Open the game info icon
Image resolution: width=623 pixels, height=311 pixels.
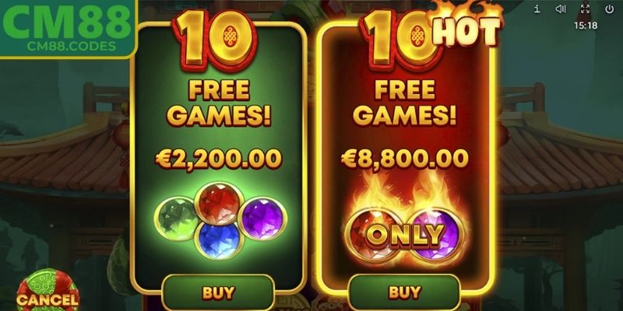(x=537, y=9)
